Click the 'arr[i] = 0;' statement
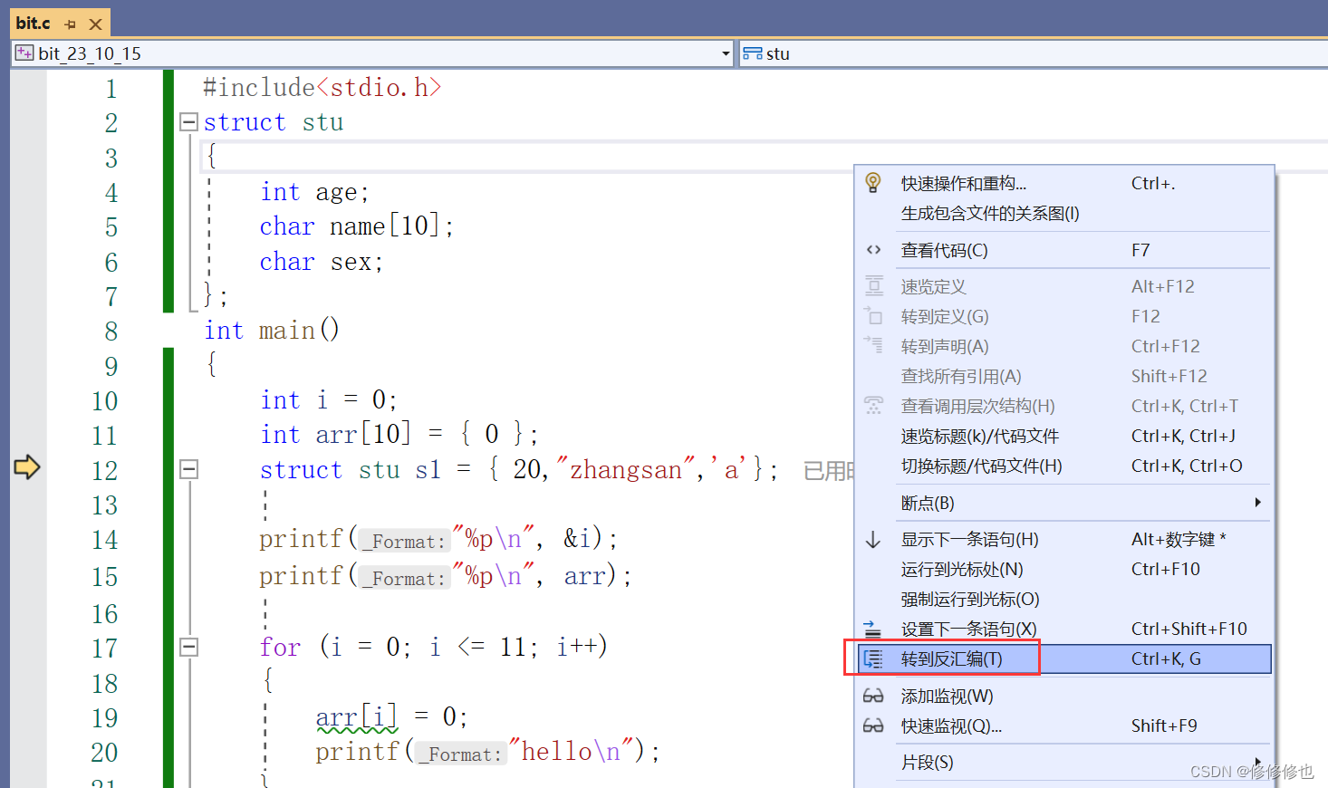Image resolution: width=1328 pixels, height=788 pixels. pyautogui.click(x=391, y=716)
